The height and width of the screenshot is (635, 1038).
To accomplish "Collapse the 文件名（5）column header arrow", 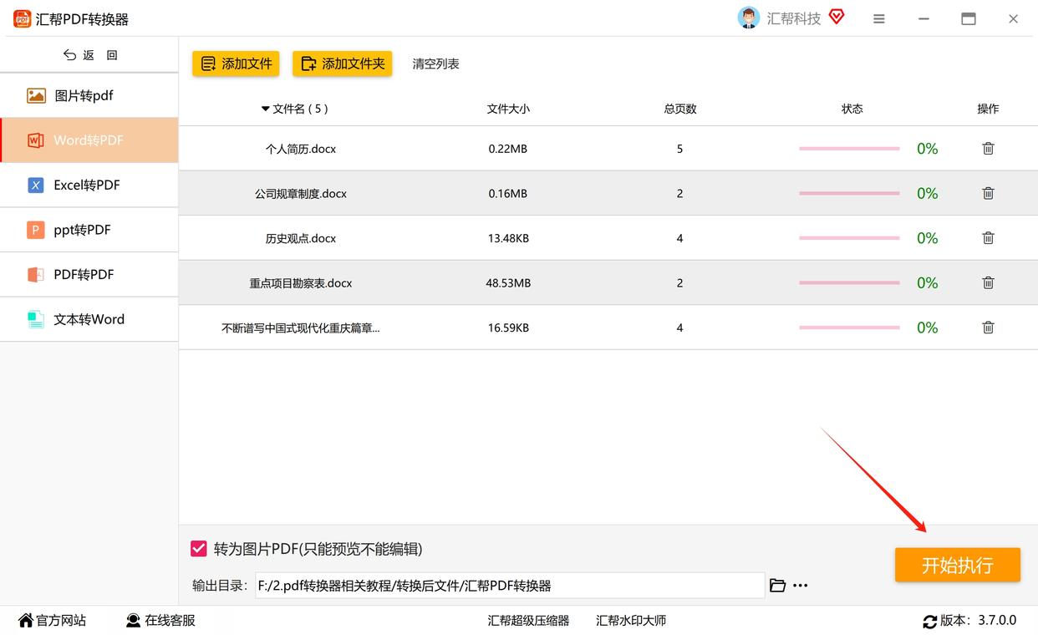I will pyautogui.click(x=264, y=109).
